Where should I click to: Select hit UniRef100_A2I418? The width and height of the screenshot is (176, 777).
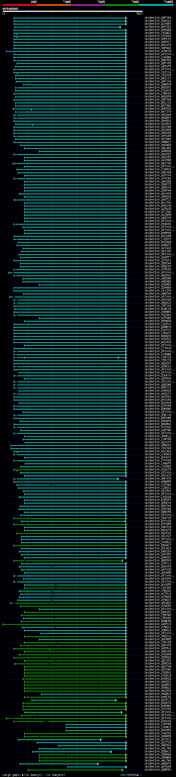click(158, 248)
